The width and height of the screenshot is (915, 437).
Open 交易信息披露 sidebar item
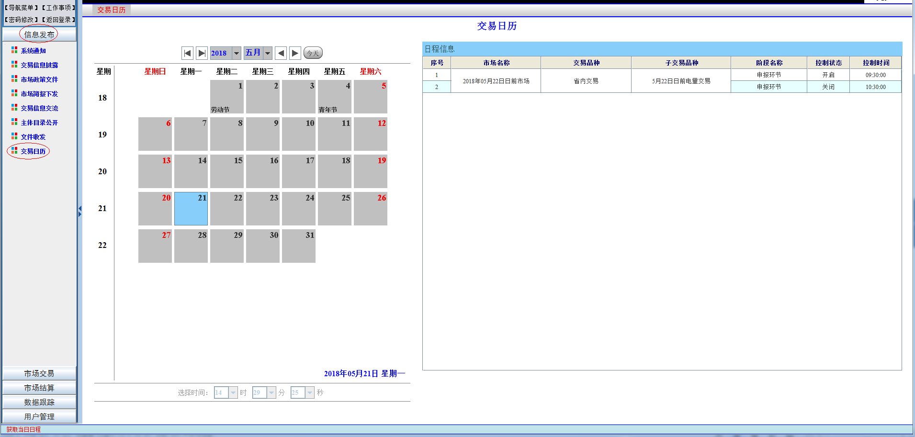coord(39,65)
